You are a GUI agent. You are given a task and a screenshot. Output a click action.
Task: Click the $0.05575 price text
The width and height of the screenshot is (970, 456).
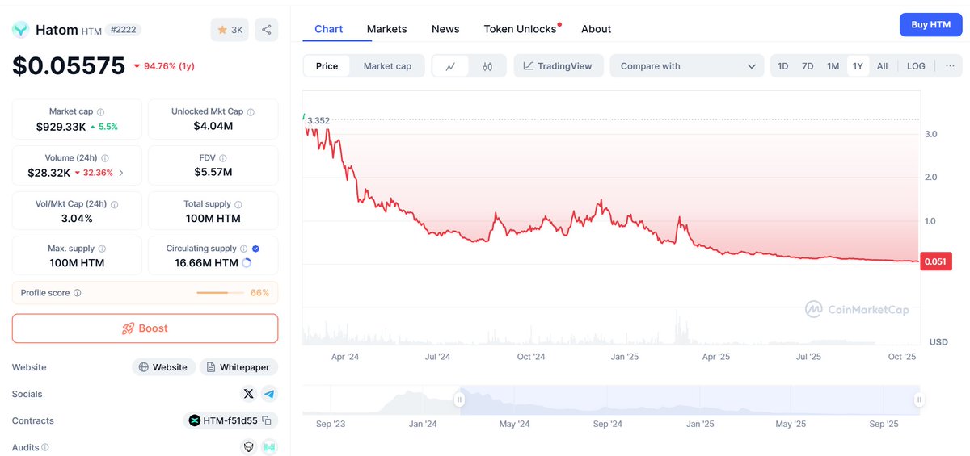pyautogui.click(x=69, y=65)
